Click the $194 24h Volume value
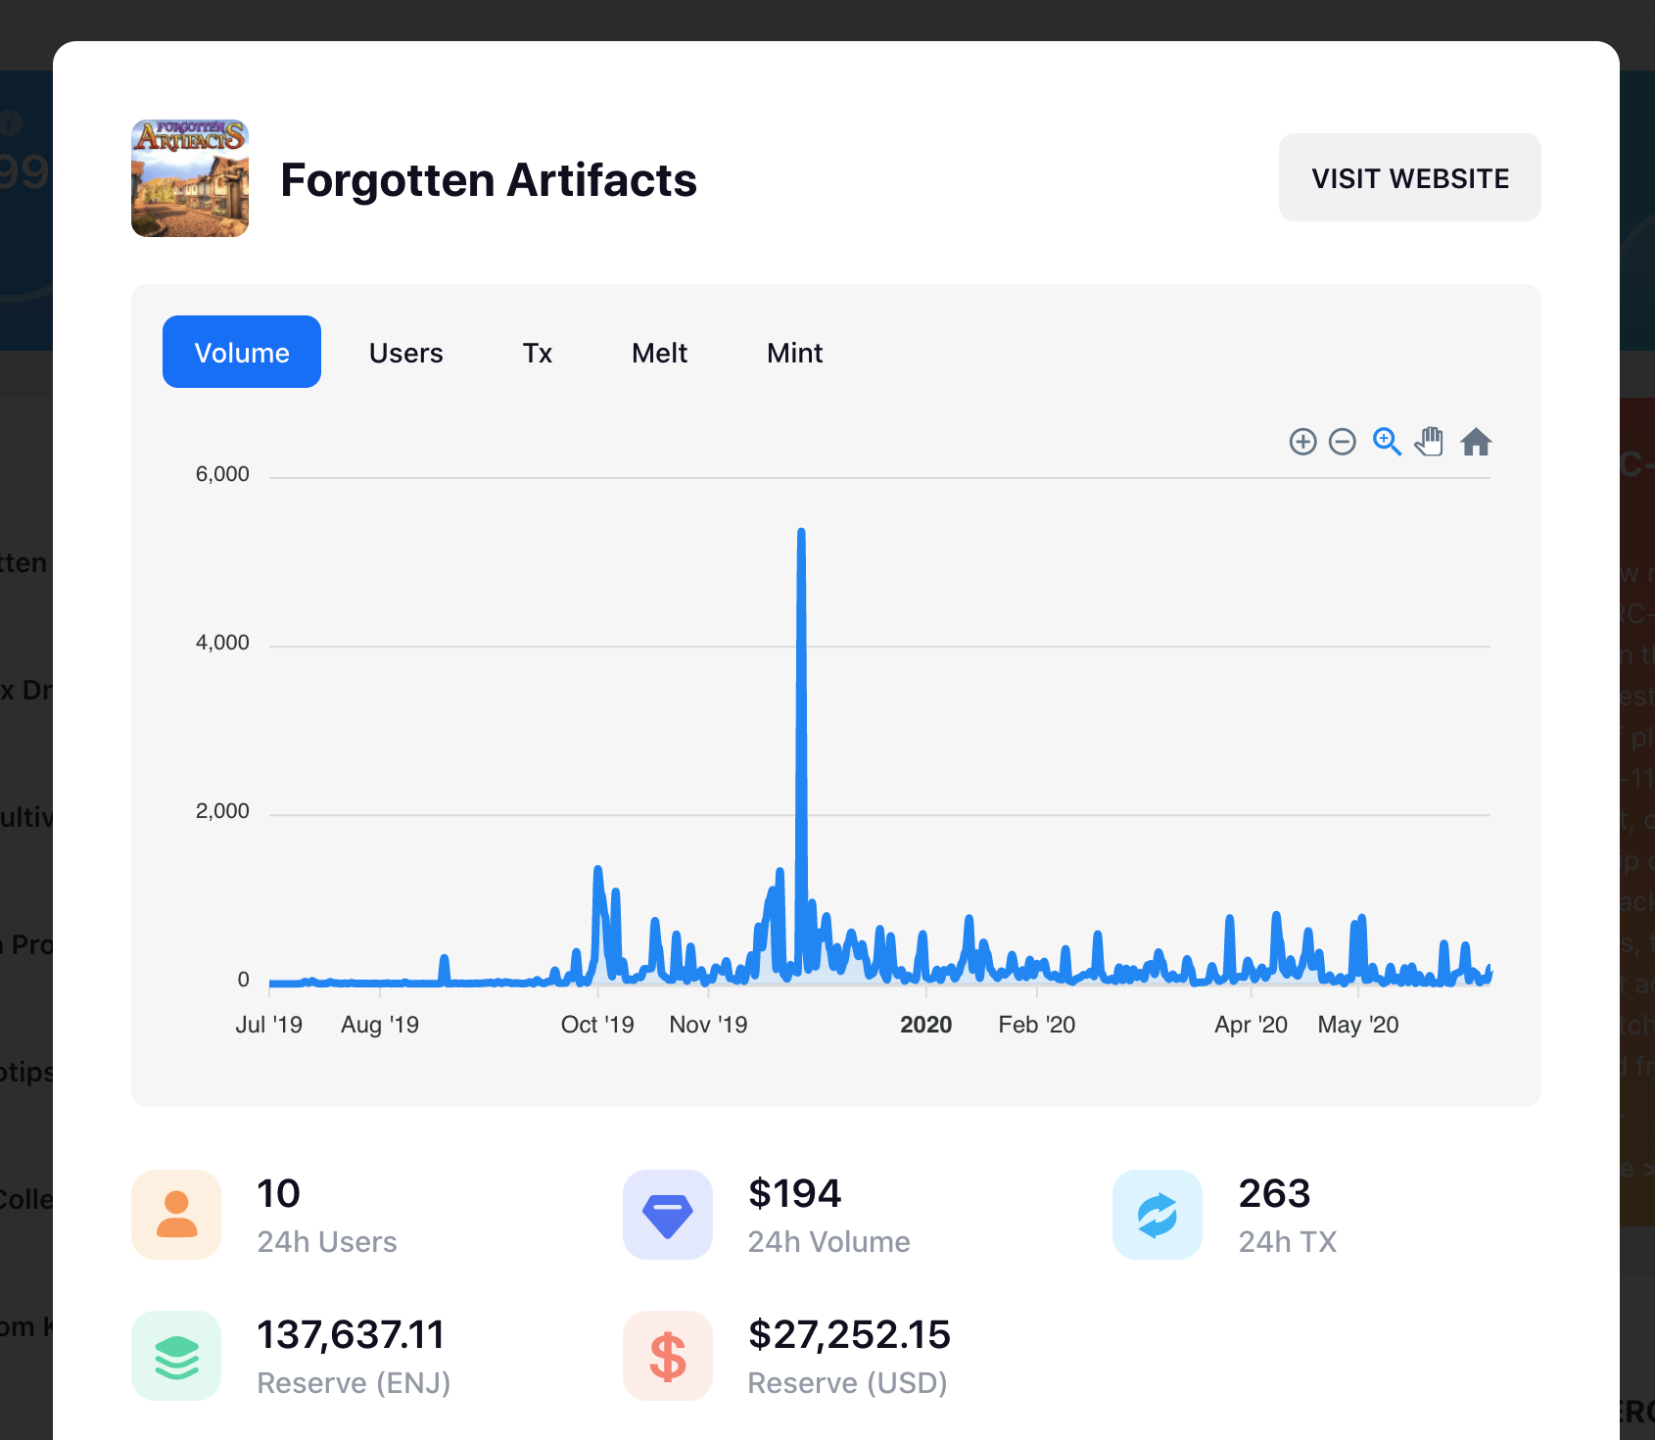The width and height of the screenshot is (1655, 1440). coord(793,1193)
